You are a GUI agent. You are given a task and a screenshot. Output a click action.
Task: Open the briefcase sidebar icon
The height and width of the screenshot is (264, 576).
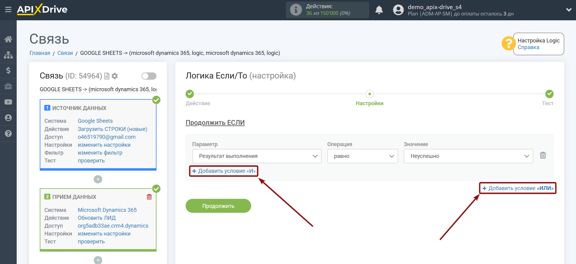coord(8,86)
